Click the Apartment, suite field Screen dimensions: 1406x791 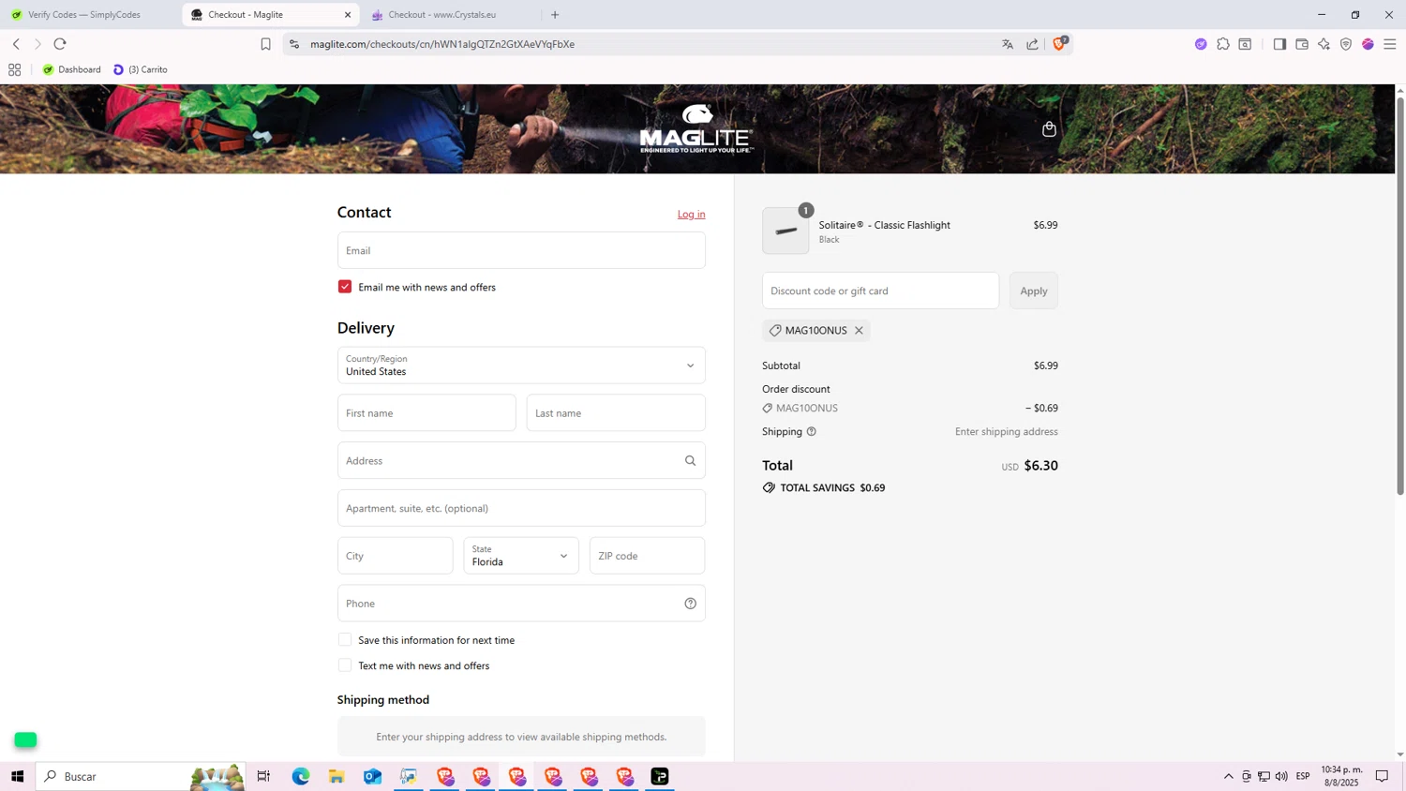[x=521, y=508]
